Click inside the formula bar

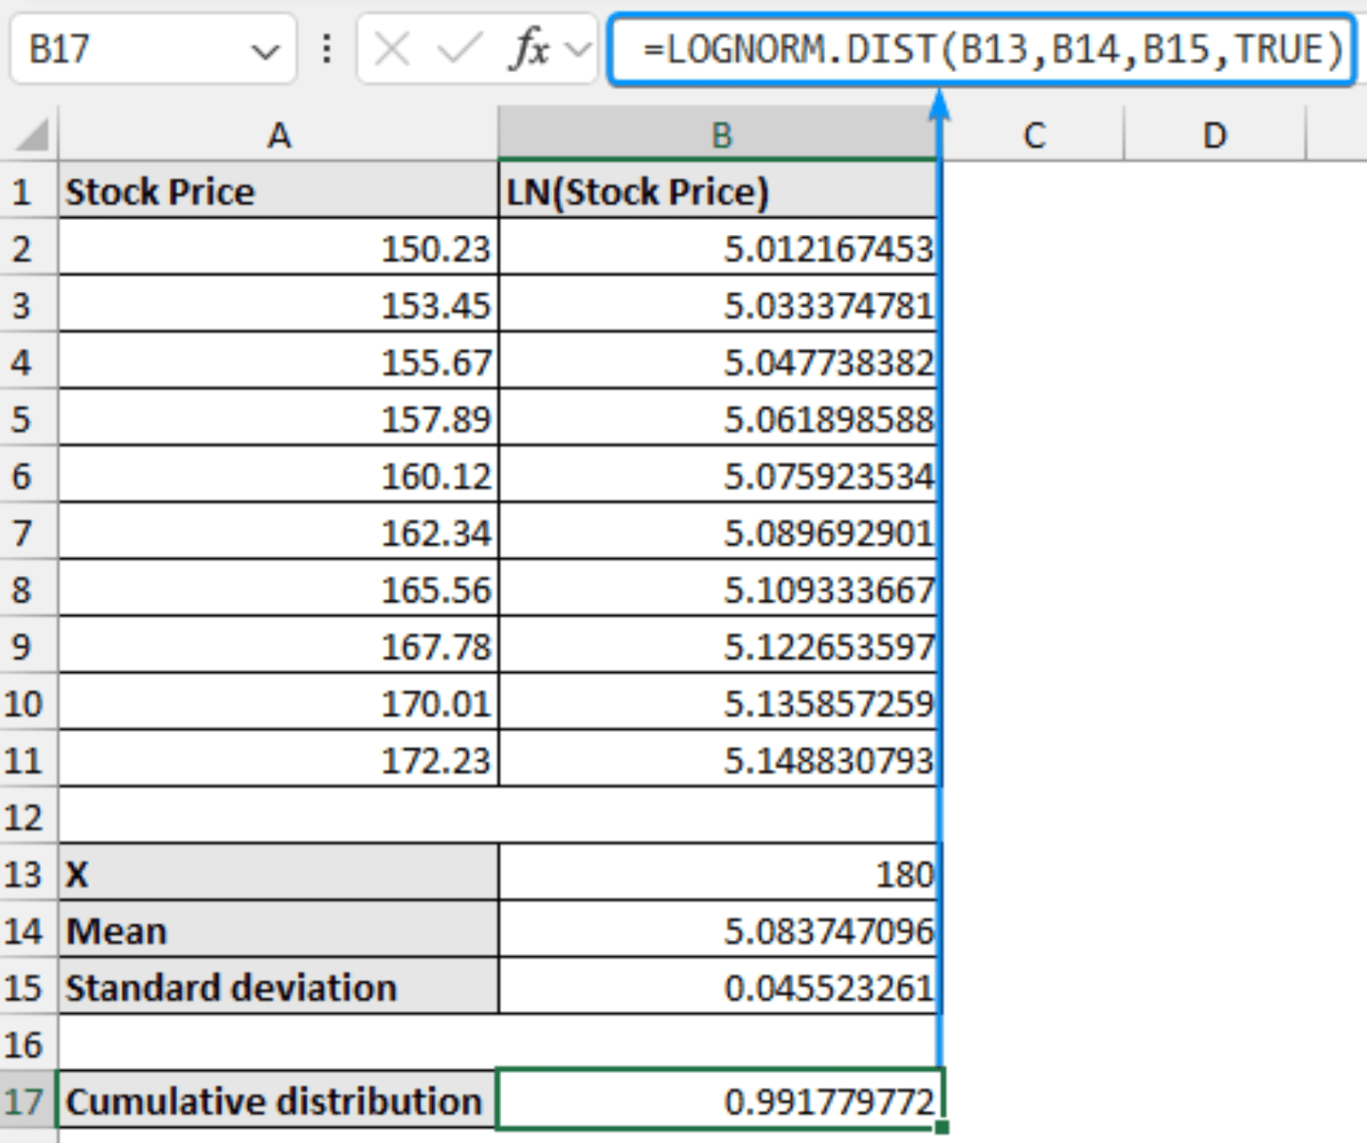979,48
